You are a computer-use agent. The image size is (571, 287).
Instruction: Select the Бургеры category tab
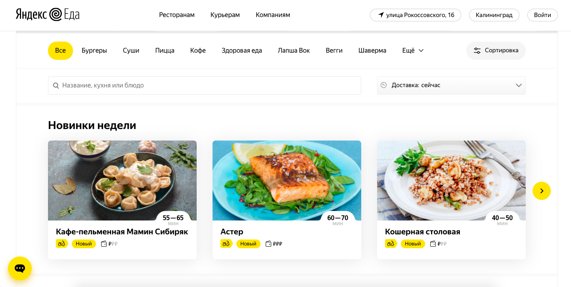tap(94, 51)
